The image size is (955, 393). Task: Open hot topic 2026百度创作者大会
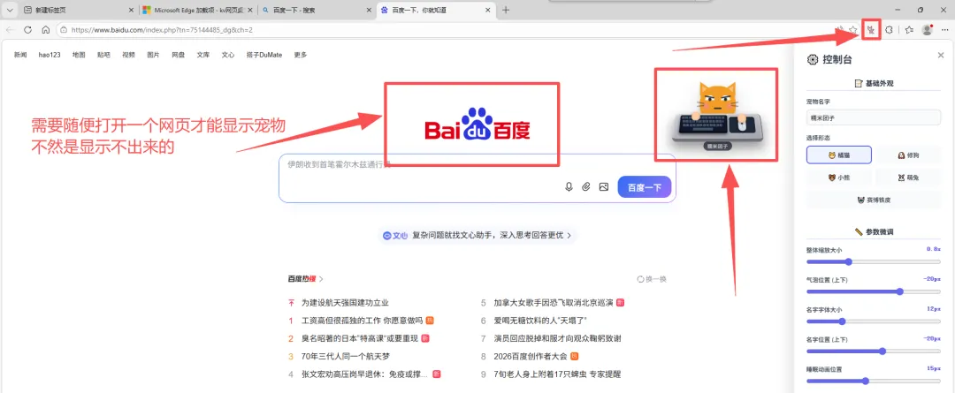(531, 356)
